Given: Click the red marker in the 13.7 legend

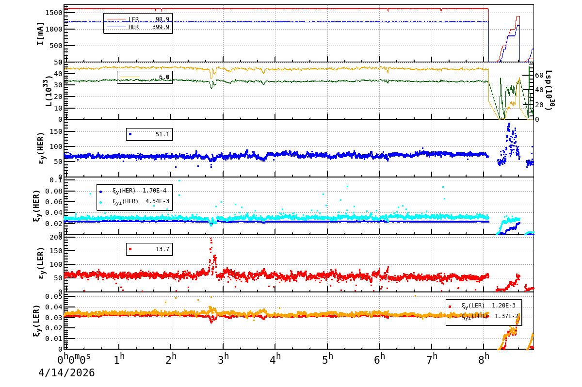Looking at the screenshot, I should tap(130, 249).
